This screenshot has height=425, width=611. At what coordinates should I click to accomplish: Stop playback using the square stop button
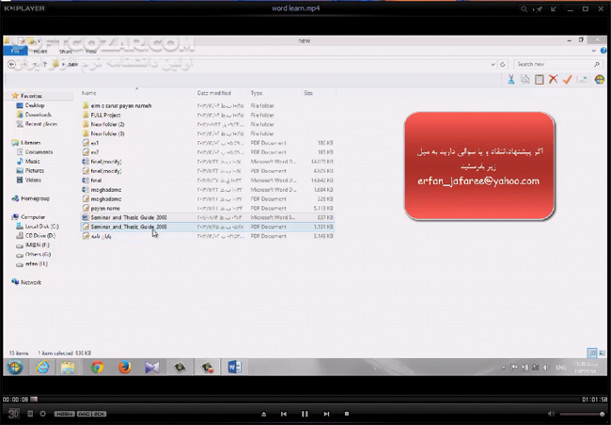click(347, 414)
